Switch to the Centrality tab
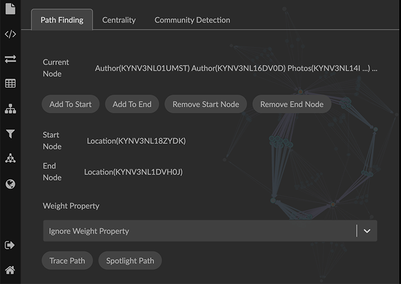 (119, 20)
